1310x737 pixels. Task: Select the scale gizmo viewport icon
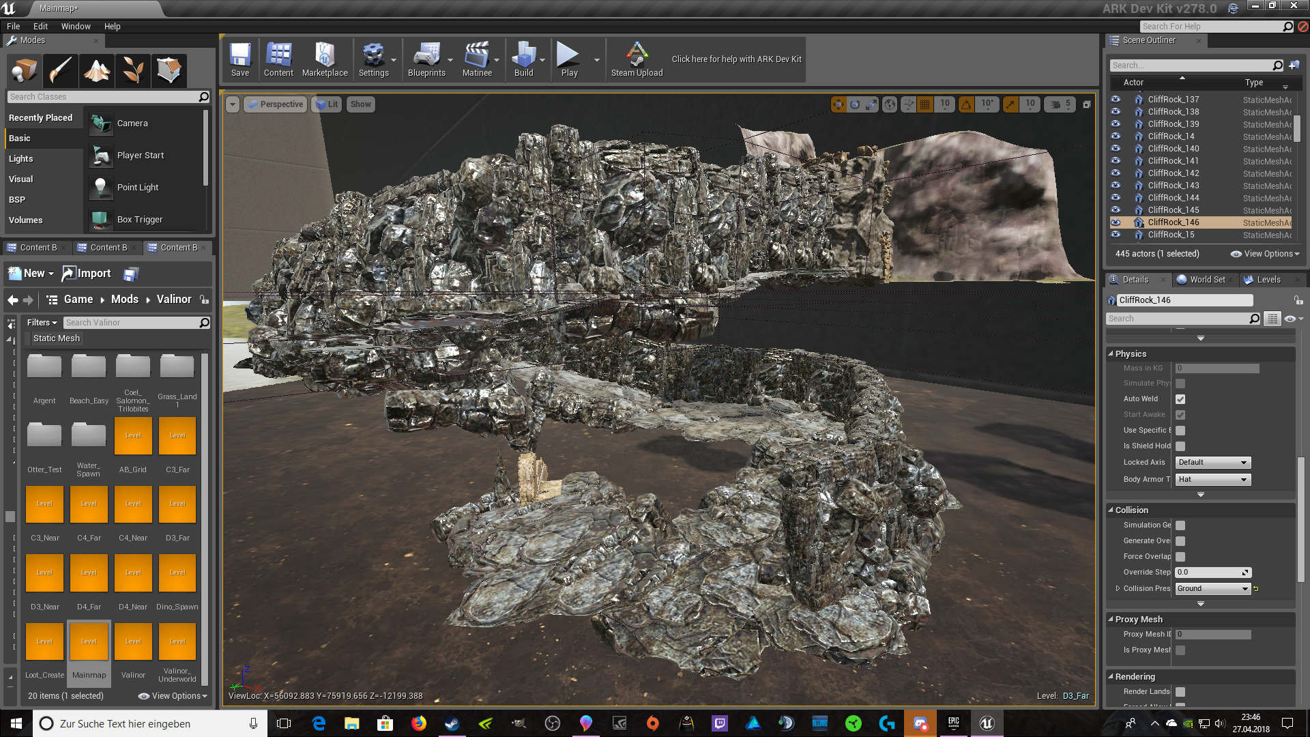click(872, 104)
